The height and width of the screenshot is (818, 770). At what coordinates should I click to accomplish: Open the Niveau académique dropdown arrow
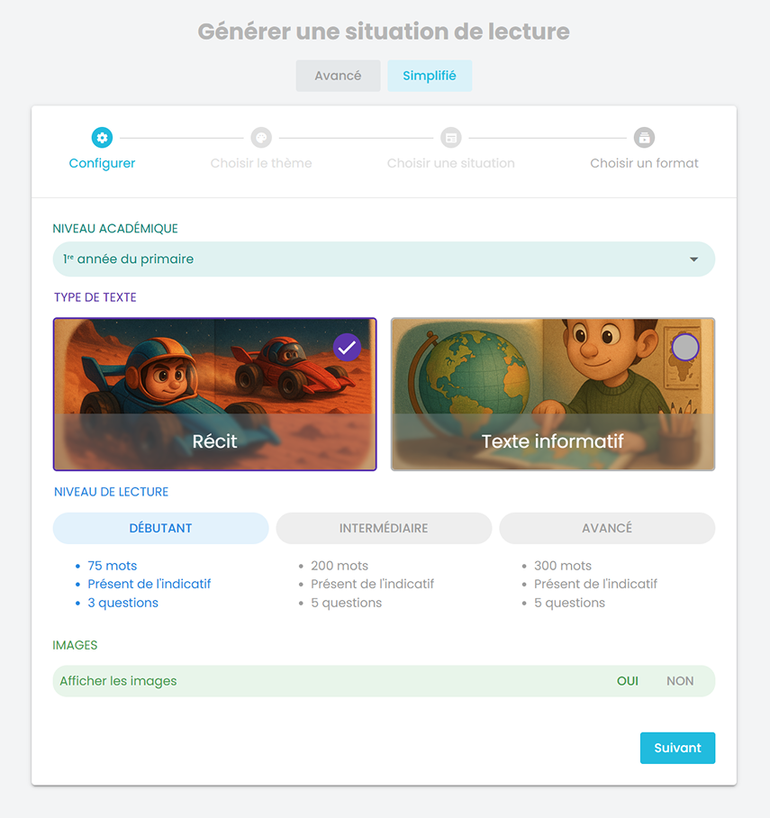point(693,259)
